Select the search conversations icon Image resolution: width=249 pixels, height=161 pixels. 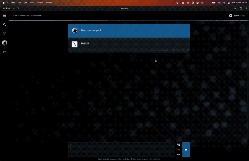tap(4, 25)
